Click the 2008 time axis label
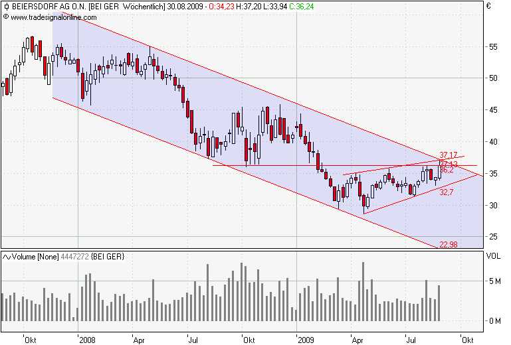This screenshot has width=511, height=345. tap(87, 340)
